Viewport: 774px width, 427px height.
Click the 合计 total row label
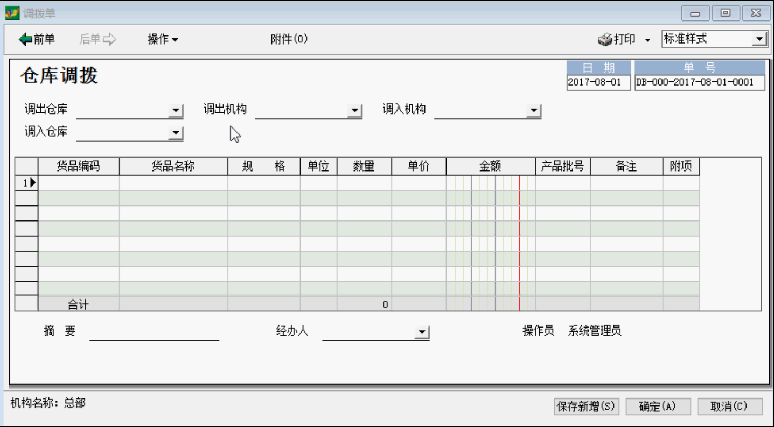coord(79,304)
